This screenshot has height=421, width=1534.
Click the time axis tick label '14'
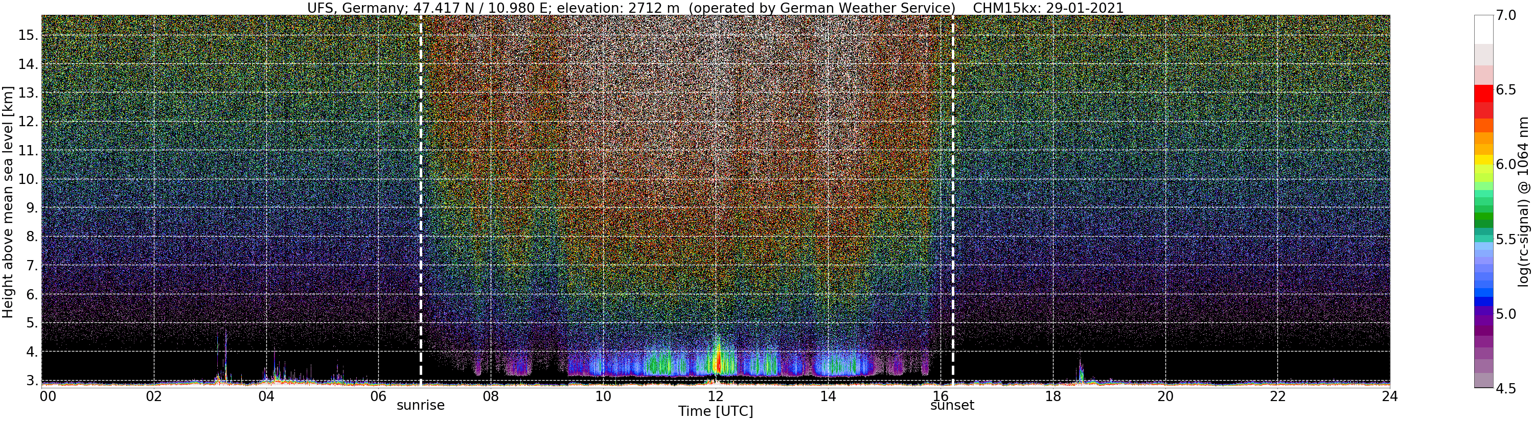point(828,395)
